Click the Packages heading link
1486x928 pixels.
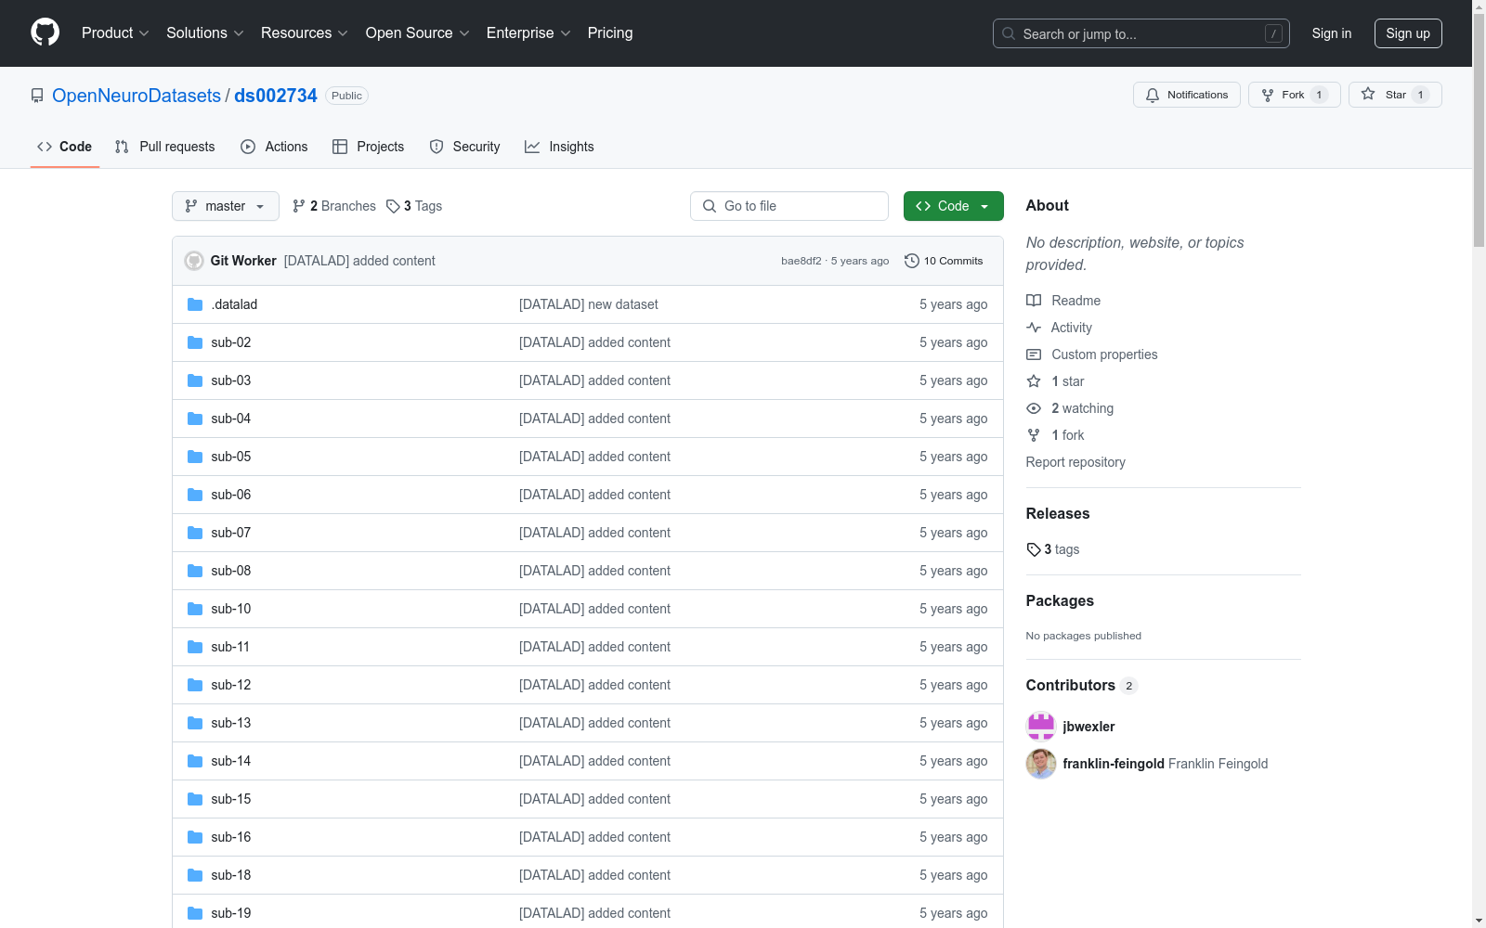pyautogui.click(x=1060, y=600)
